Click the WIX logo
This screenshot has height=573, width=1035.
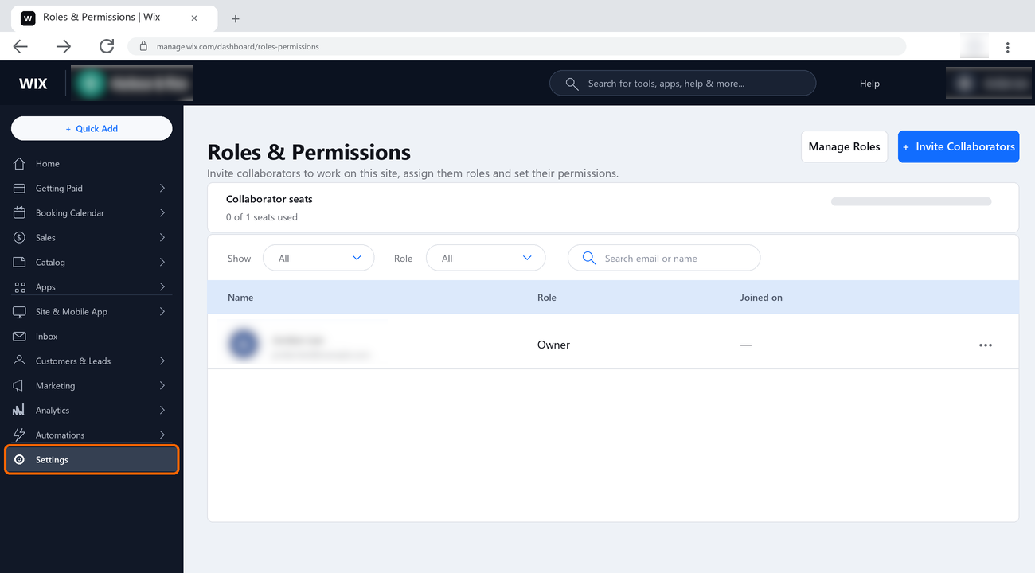33,84
